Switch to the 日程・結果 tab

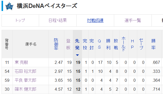(x=58, y=20)
